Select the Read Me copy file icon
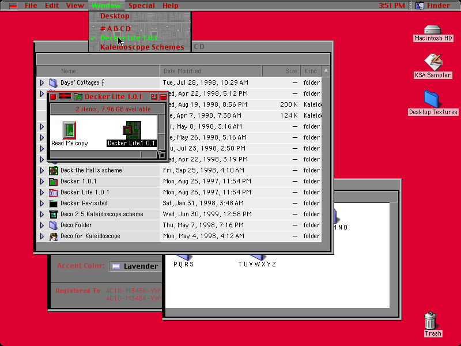This screenshot has height=346, width=461. (69, 130)
